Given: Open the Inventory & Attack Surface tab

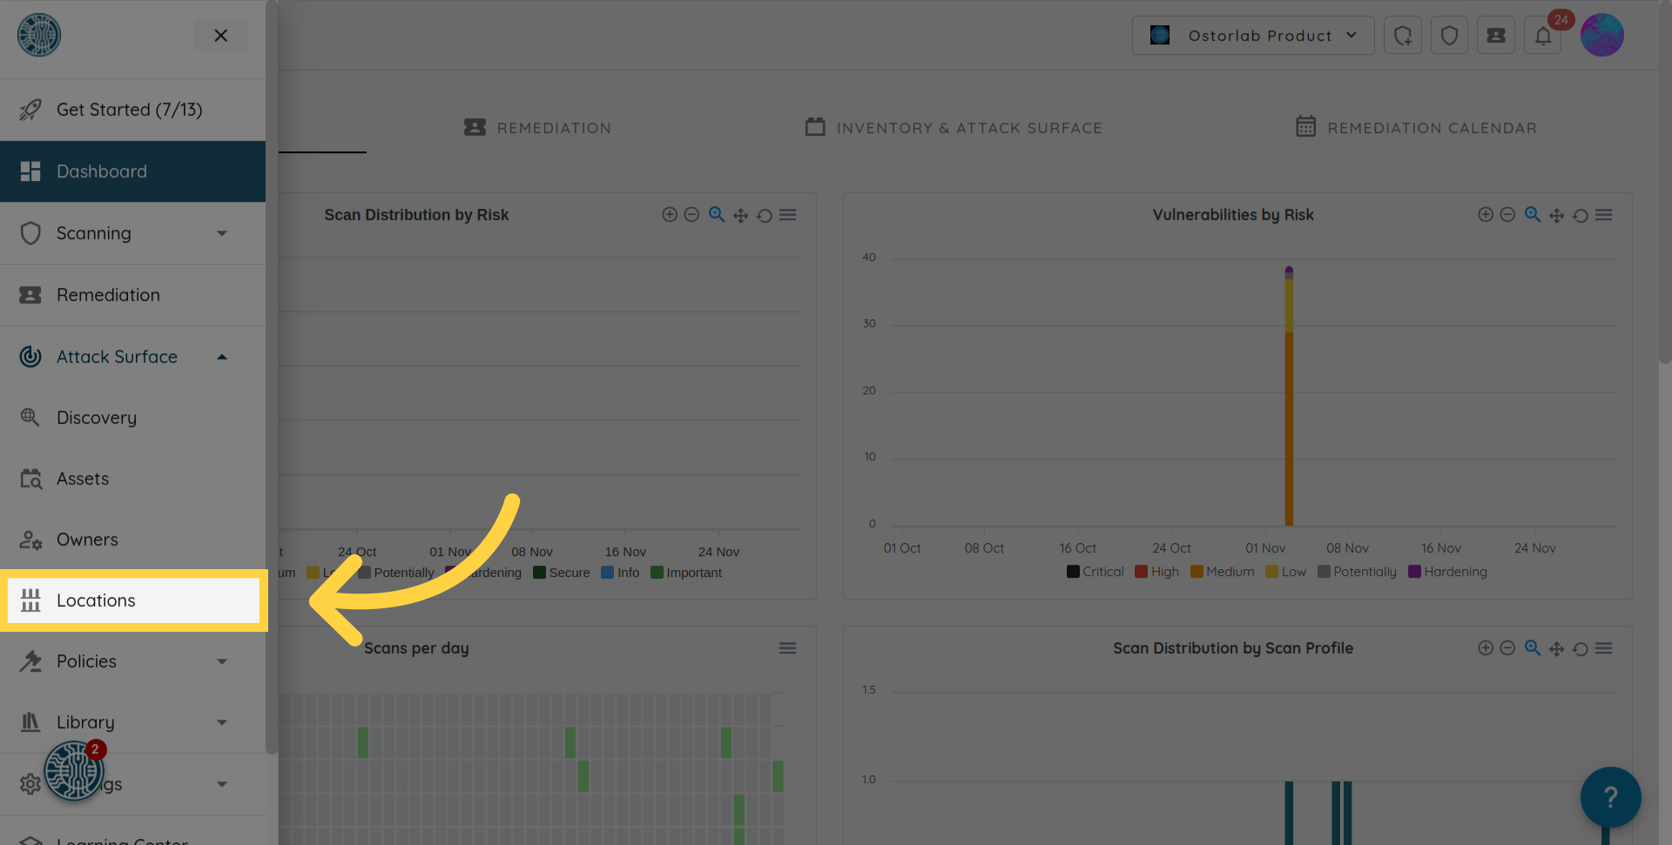Looking at the screenshot, I should pyautogui.click(x=954, y=128).
